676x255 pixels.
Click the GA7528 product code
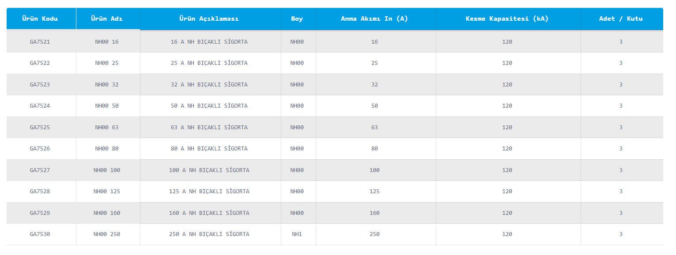(40, 191)
